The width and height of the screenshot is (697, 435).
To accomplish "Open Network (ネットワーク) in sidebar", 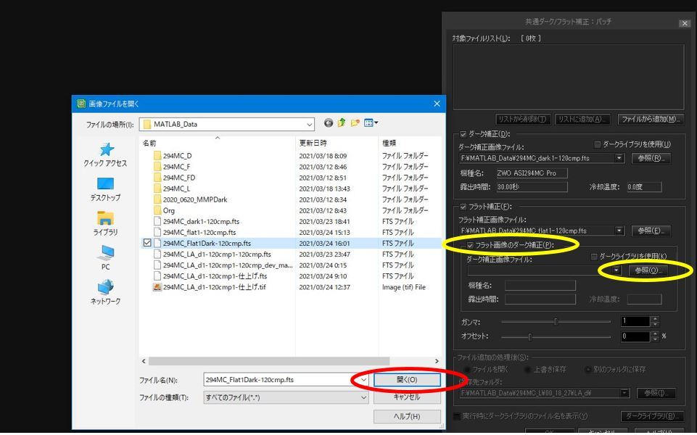I will click(105, 292).
